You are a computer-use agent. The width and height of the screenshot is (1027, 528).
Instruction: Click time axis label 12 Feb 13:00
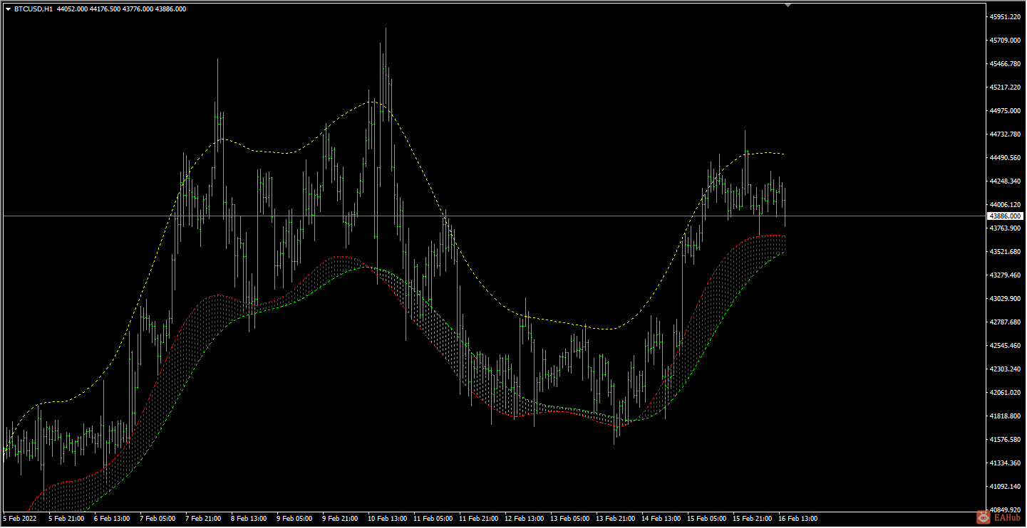(524, 519)
